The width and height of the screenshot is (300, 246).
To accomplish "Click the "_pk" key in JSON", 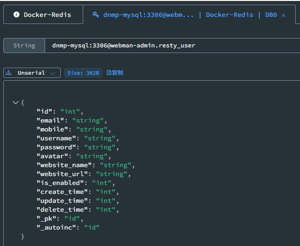I will [x=46, y=219].
